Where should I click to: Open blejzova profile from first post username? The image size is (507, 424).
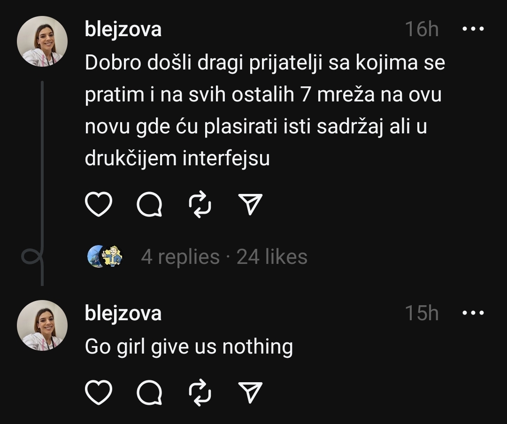coord(123,30)
